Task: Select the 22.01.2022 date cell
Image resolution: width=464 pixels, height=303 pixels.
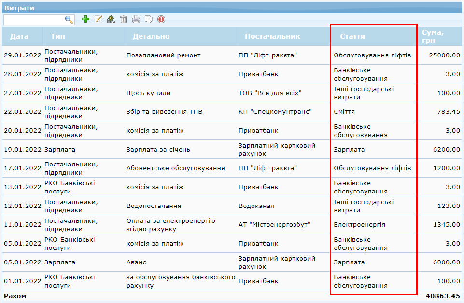Action: tap(23, 112)
